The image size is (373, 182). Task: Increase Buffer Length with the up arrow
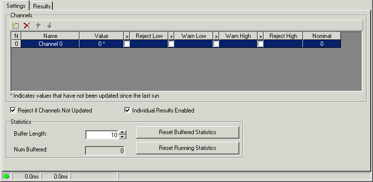(122, 133)
